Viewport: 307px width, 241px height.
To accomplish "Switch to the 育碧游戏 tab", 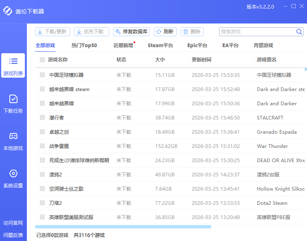I will (263, 46).
